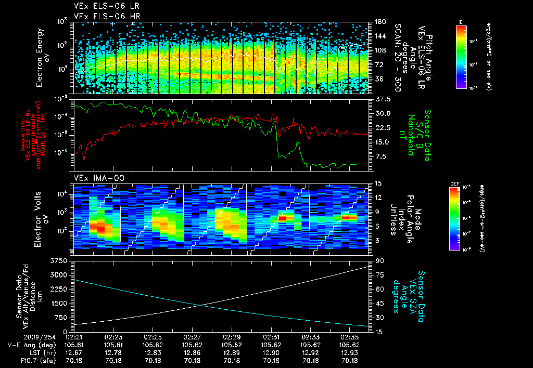Screen dimensions: 533x368
Task: Click the IMA ion energy spectrogram panel
Action: click(x=221, y=219)
